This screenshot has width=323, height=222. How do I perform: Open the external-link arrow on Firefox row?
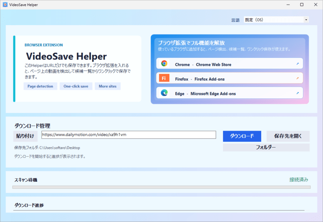[x=297, y=78]
